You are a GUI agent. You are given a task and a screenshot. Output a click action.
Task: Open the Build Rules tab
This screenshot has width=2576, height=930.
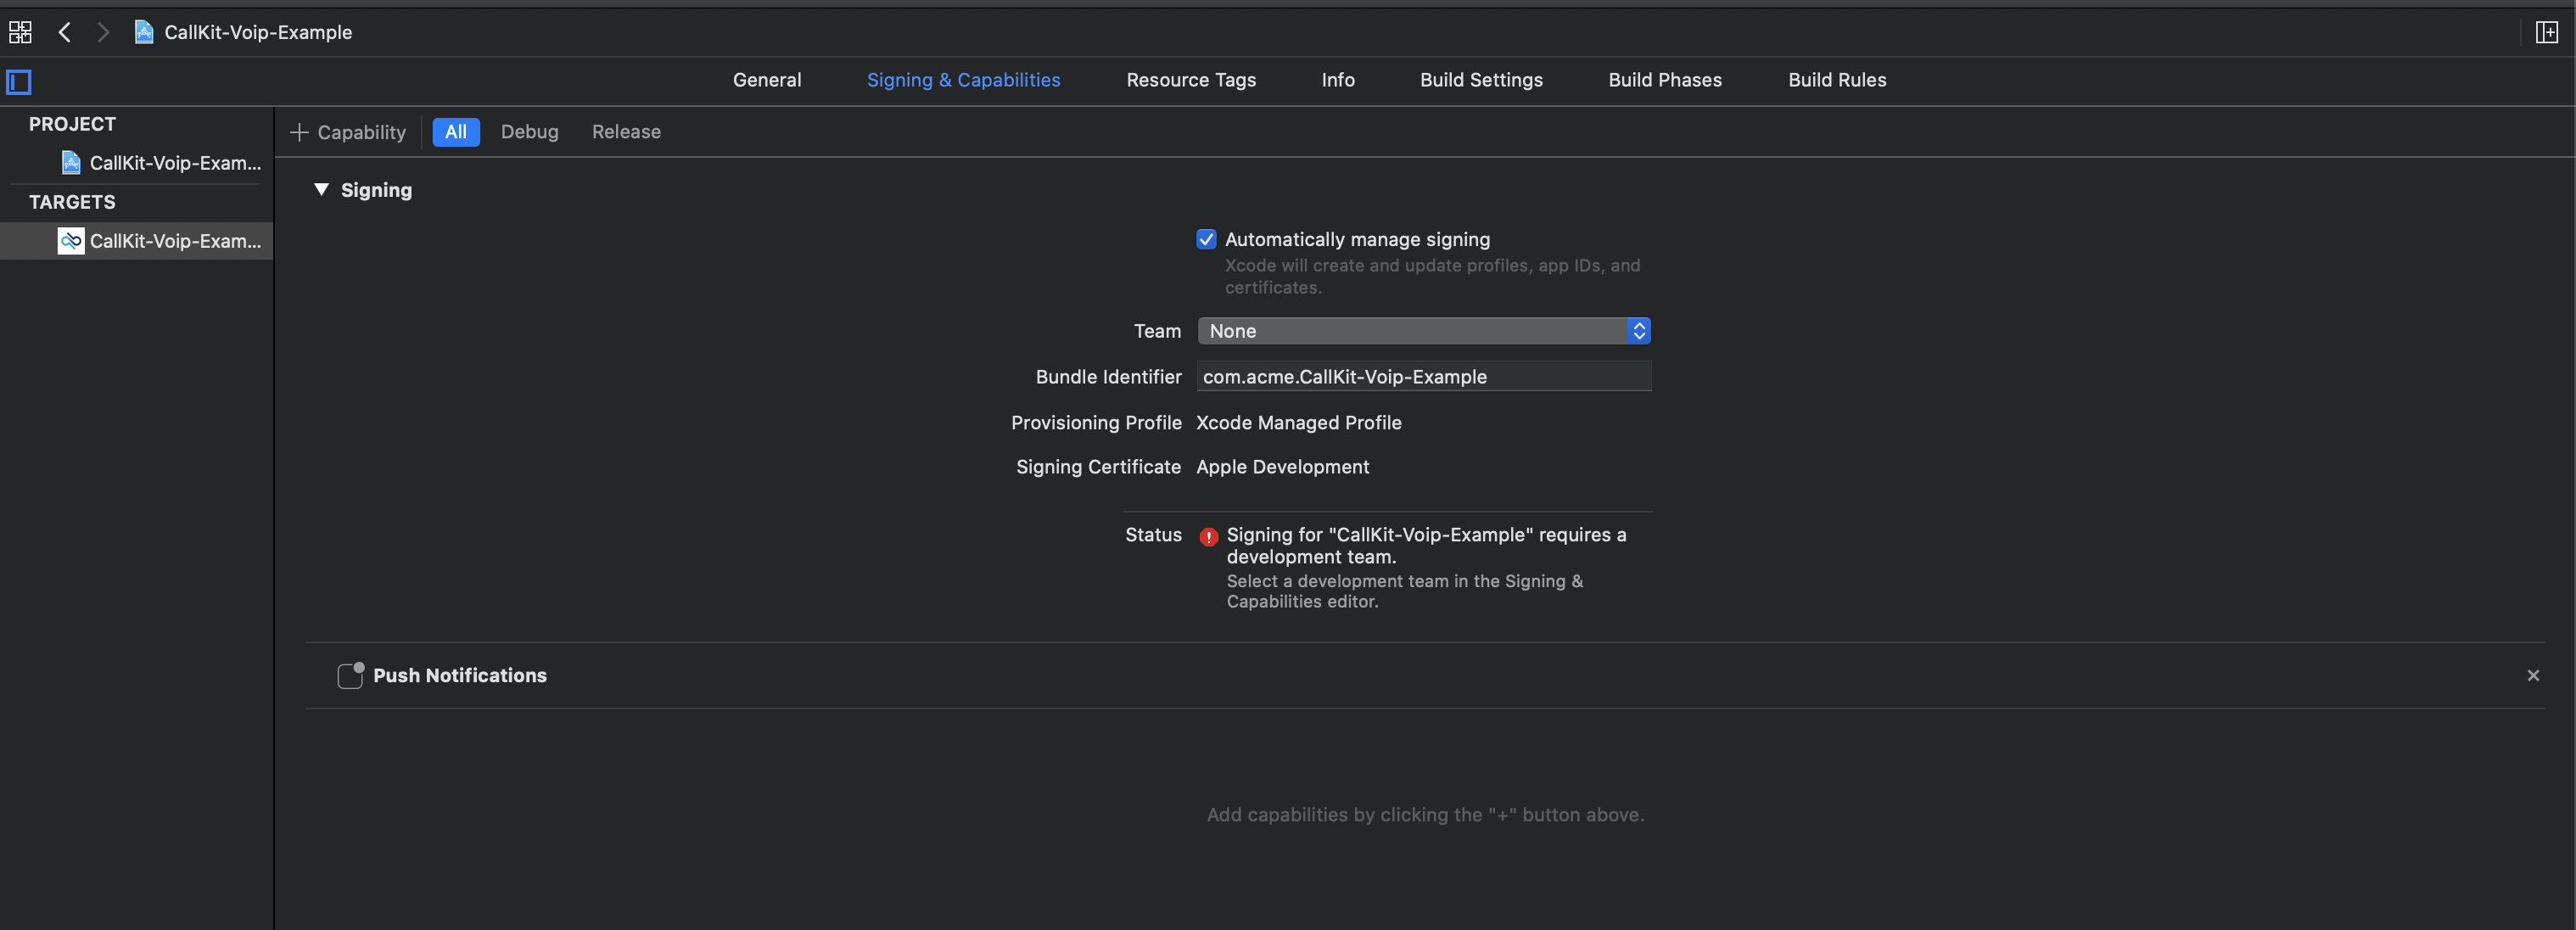point(1836,80)
